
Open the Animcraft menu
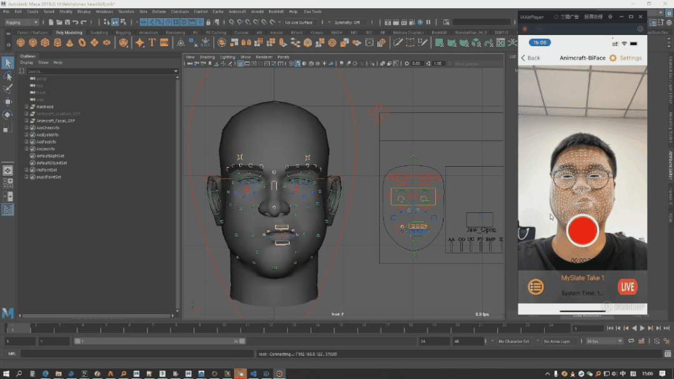[x=237, y=11]
